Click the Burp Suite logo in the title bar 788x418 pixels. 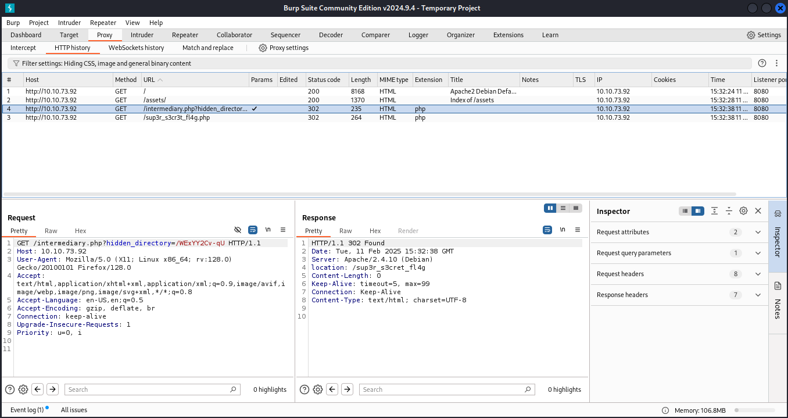pyautogui.click(x=10, y=8)
